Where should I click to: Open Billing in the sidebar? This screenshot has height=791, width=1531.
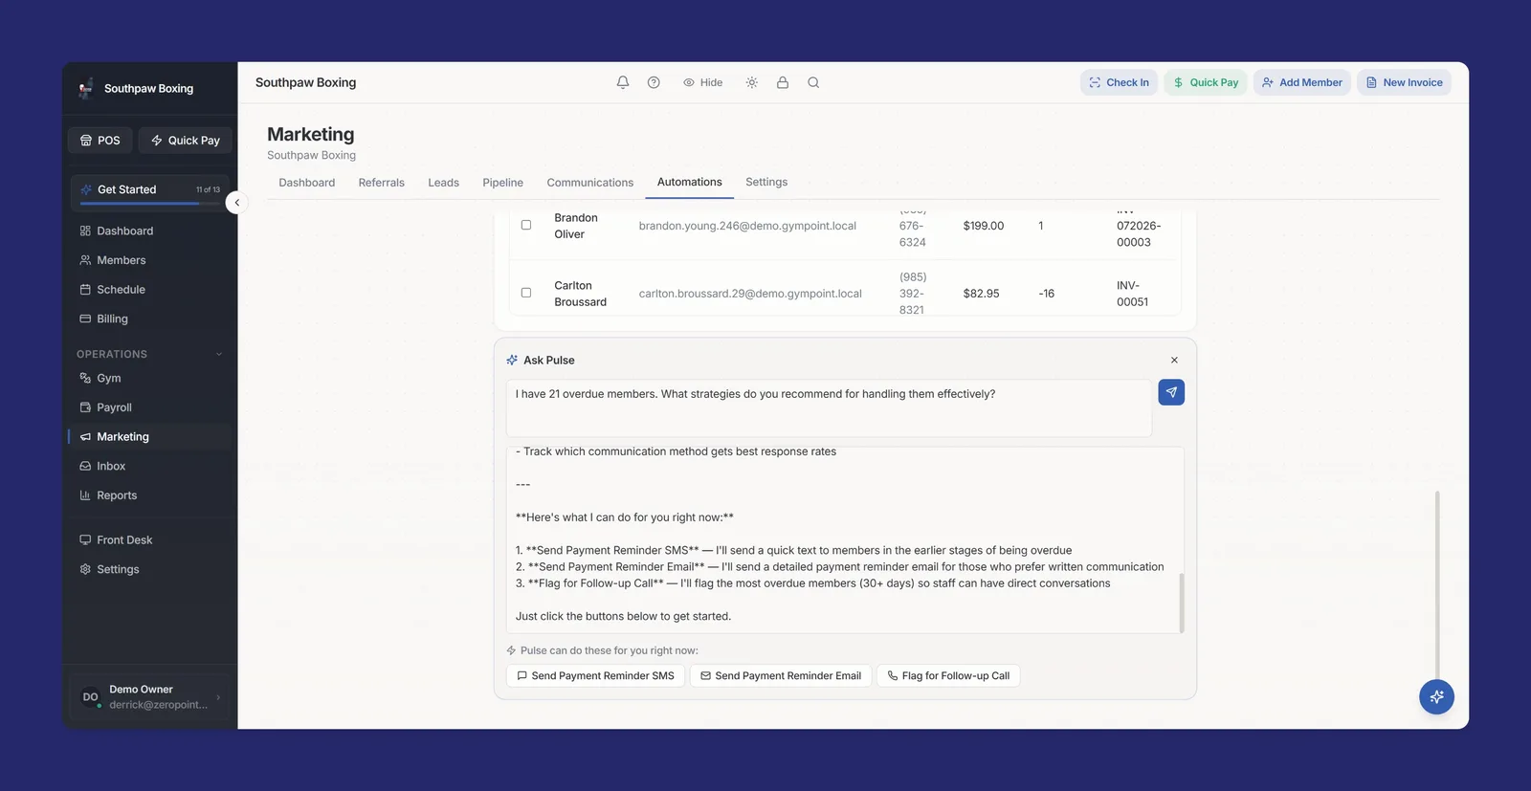(150, 319)
